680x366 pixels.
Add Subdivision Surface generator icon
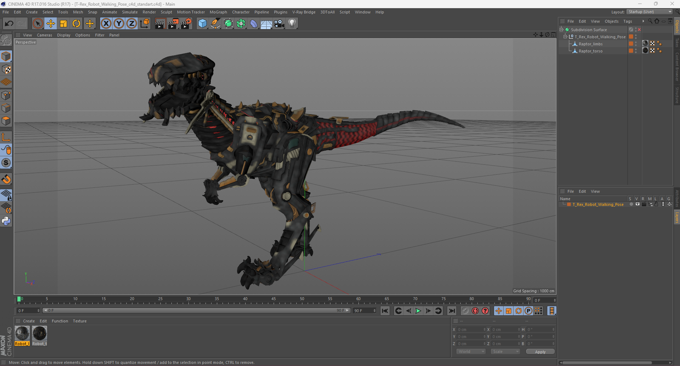click(x=228, y=23)
